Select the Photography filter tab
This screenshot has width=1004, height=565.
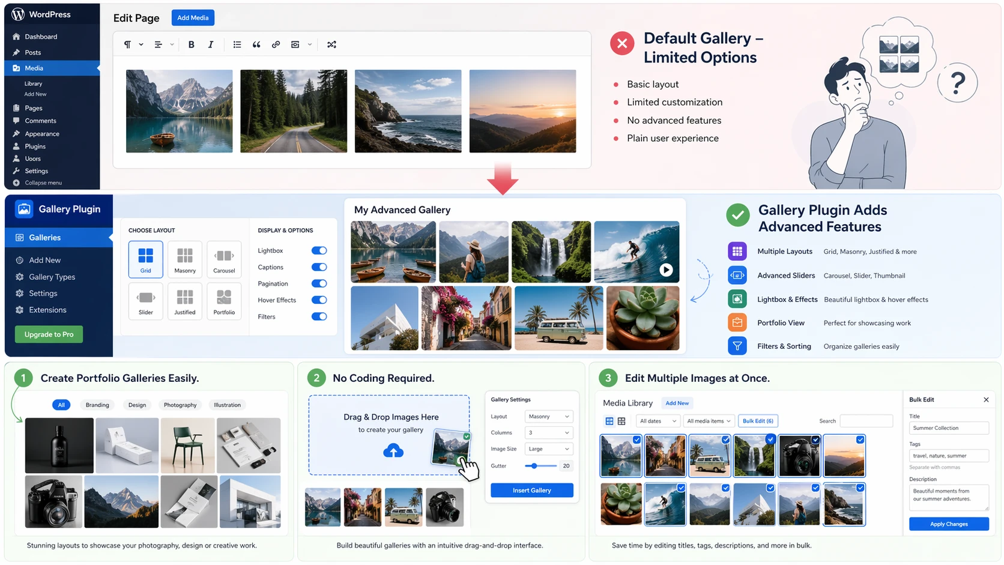pyautogui.click(x=180, y=405)
